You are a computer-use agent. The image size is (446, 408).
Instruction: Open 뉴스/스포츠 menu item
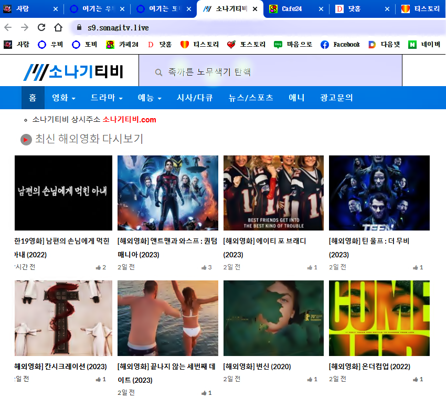(251, 98)
